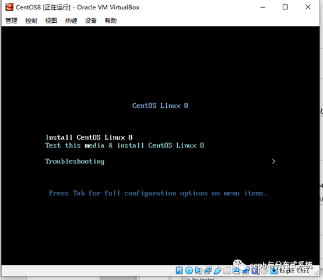
Task: Open the 热键 menu
Action: click(71, 20)
